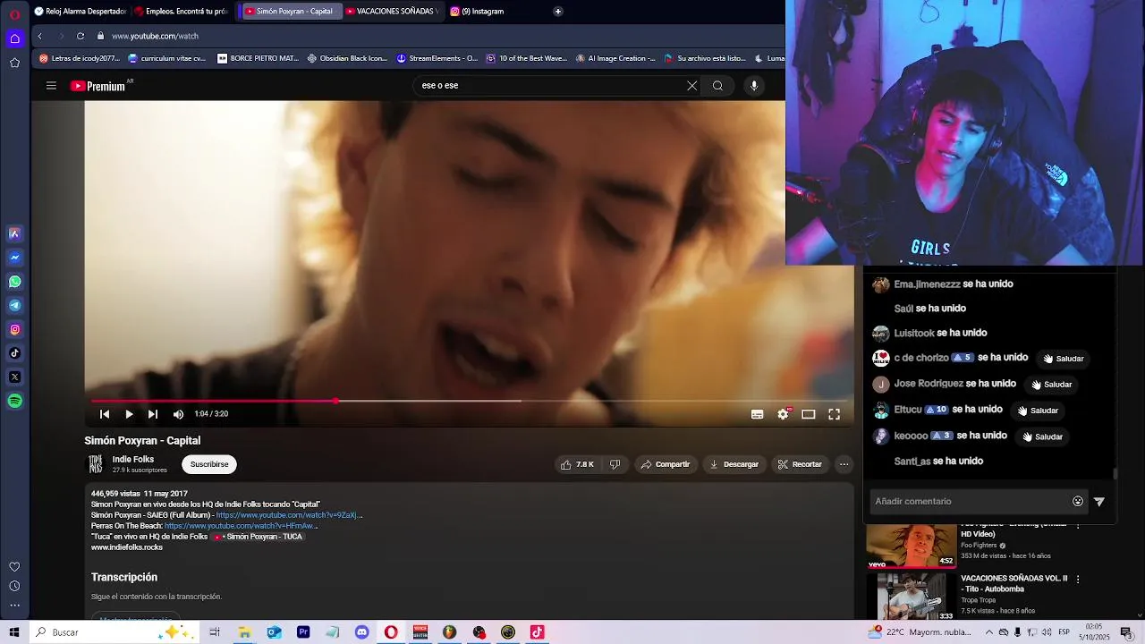
Task: Click the search box containing 'ese o ese'
Action: [550, 86]
